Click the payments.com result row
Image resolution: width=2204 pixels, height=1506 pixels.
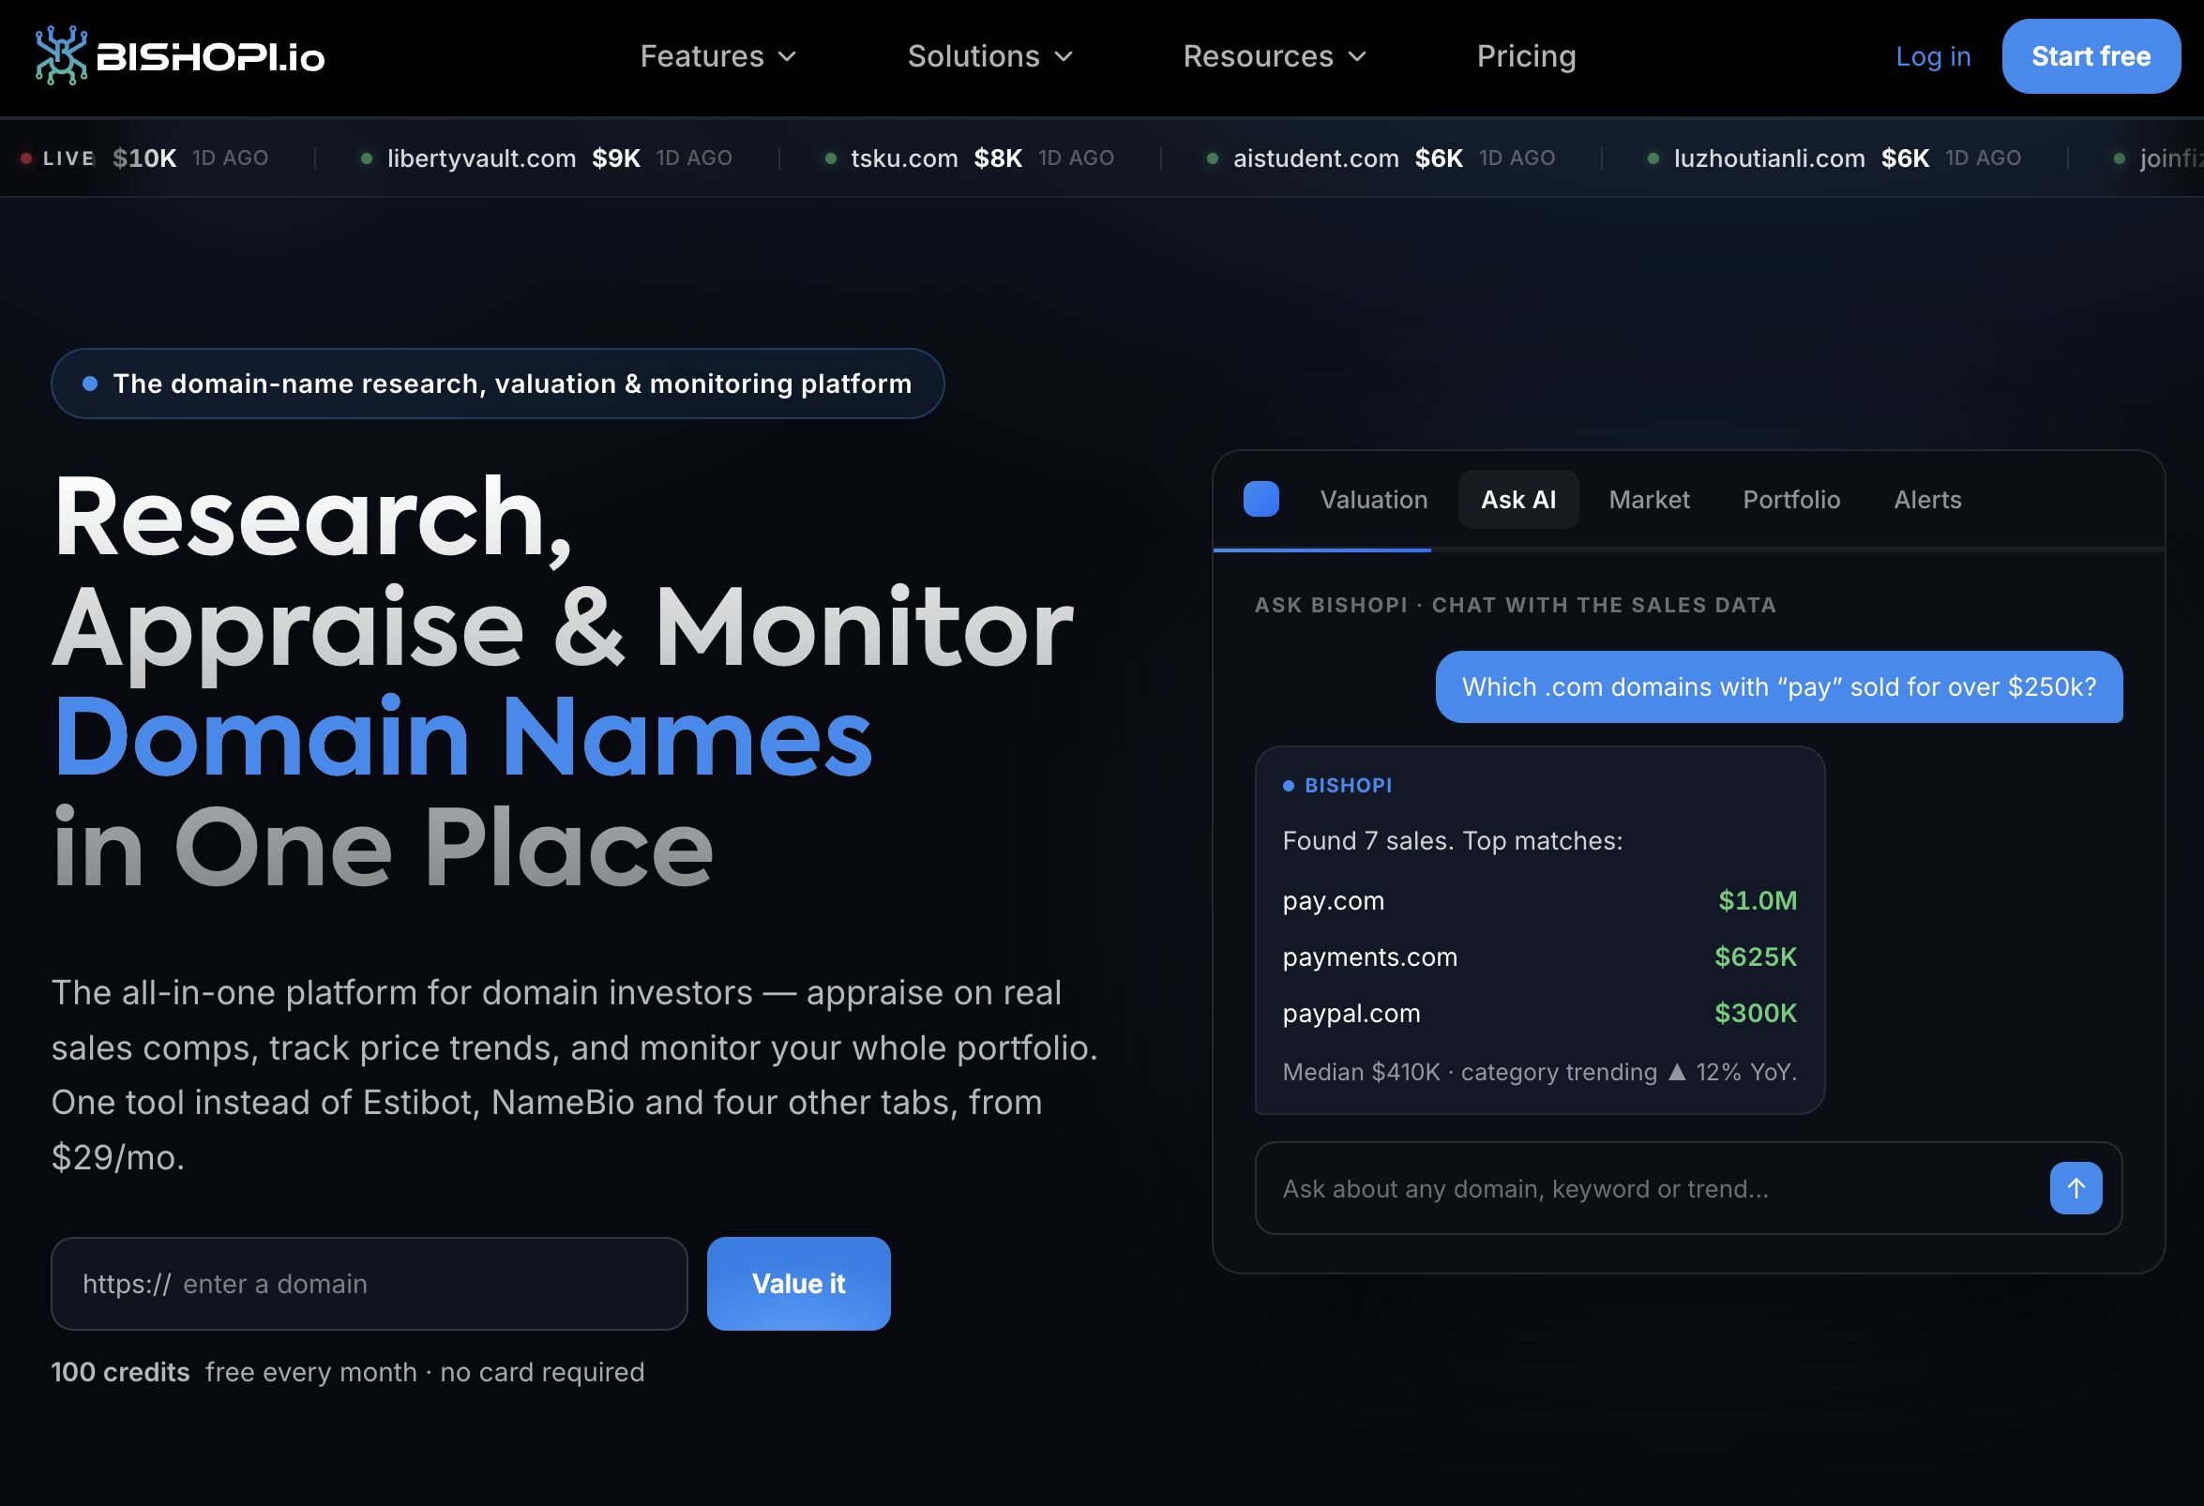[x=1539, y=956]
